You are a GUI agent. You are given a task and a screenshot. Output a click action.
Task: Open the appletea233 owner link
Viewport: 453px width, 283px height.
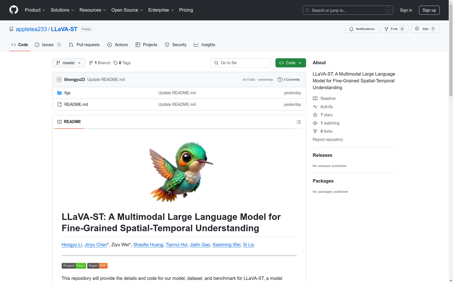pos(31,29)
